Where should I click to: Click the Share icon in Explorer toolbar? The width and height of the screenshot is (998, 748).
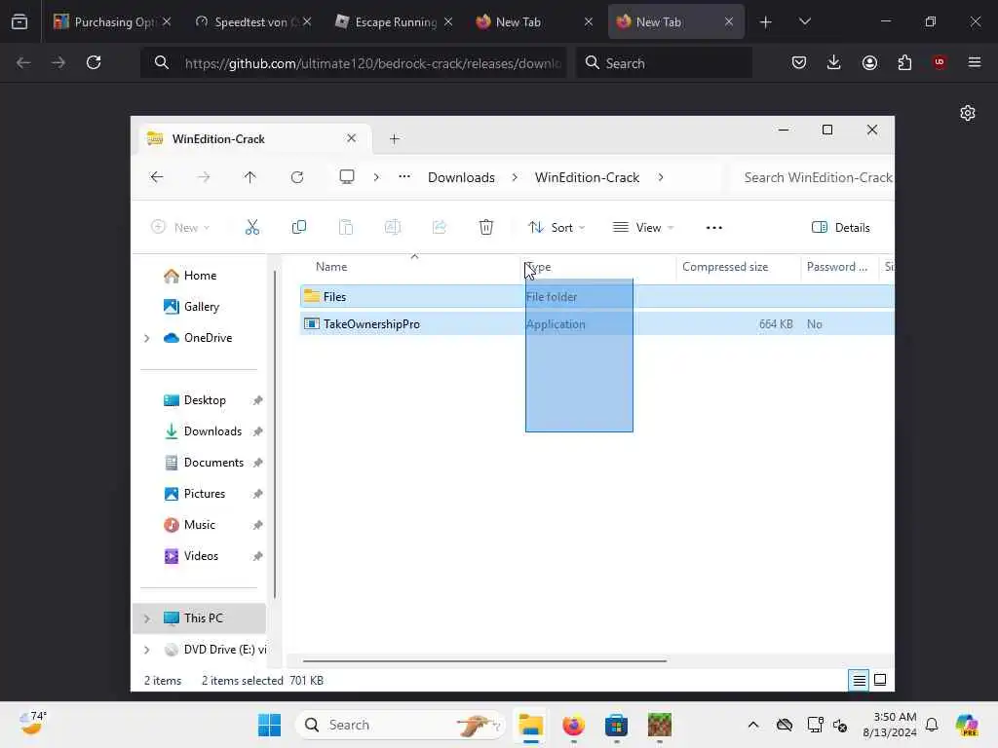[440, 227]
